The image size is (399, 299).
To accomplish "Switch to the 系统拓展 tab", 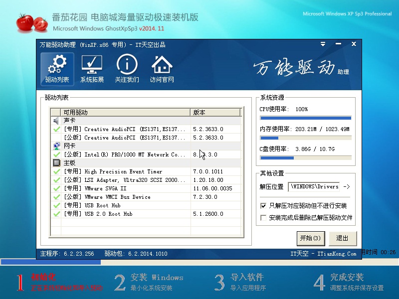I will click(92, 69).
